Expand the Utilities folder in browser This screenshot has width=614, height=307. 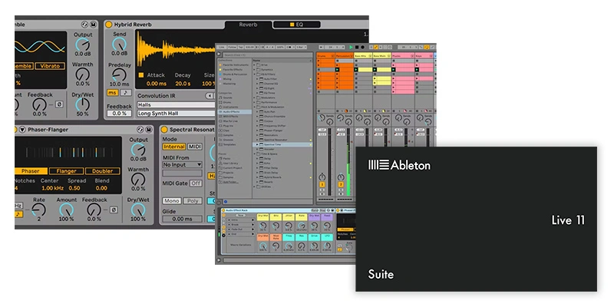pyautogui.click(x=254, y=187)
